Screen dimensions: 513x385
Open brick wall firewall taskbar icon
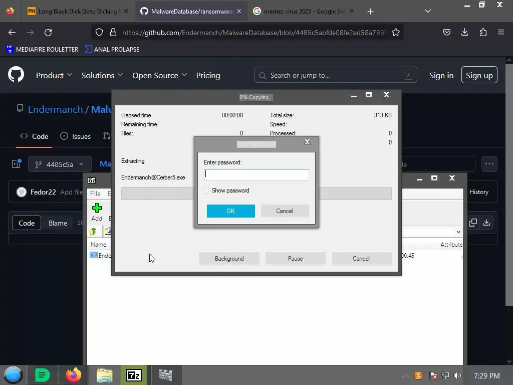pos(165,375)
